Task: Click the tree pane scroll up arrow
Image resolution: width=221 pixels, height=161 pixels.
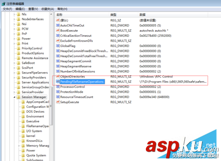Action: [51, 14]
